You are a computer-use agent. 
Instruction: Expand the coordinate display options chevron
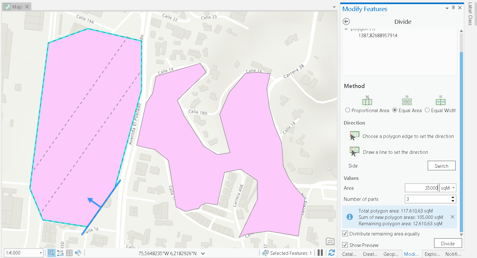[203, 253]
